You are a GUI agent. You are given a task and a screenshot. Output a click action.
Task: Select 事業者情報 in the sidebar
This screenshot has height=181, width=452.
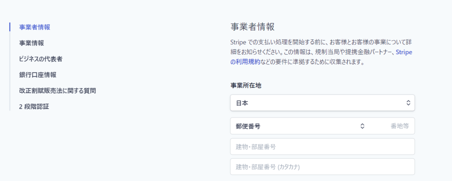coord(35,27)
